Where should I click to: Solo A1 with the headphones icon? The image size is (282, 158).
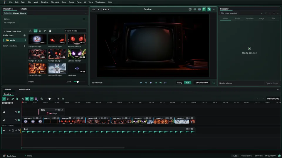pos(19,130)
